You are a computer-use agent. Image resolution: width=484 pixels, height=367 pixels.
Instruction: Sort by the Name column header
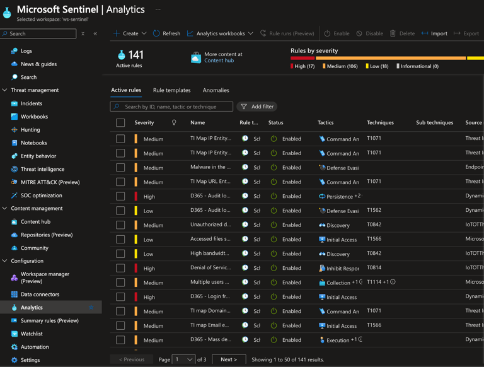[x=197, y=122]
